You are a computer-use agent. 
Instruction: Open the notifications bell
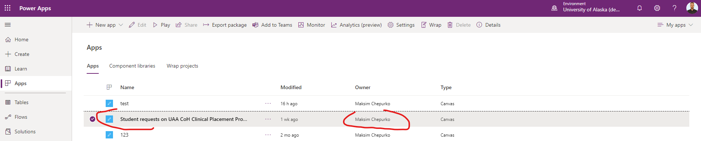click(640, 8)
